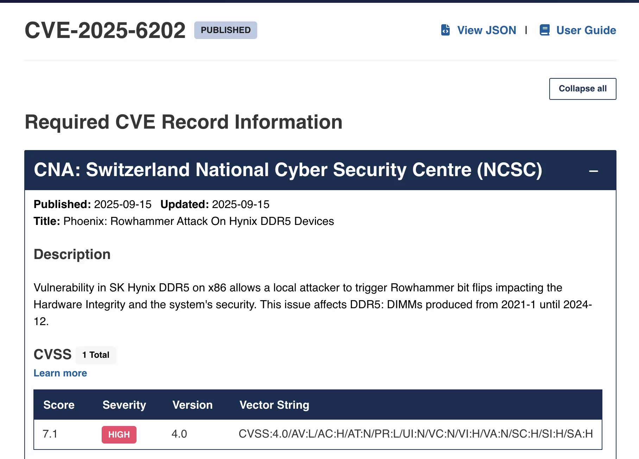
Task: Click the 1 Total CVSS count badge
Action: tap(96, 355)
